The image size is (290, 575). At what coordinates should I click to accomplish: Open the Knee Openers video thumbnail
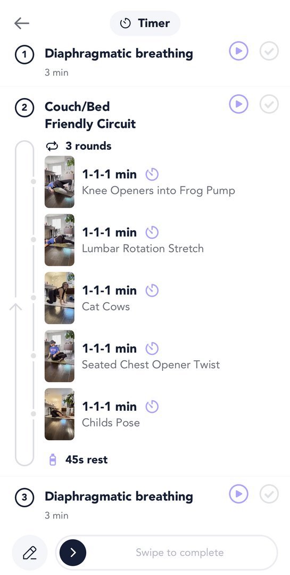pos(59,182)
